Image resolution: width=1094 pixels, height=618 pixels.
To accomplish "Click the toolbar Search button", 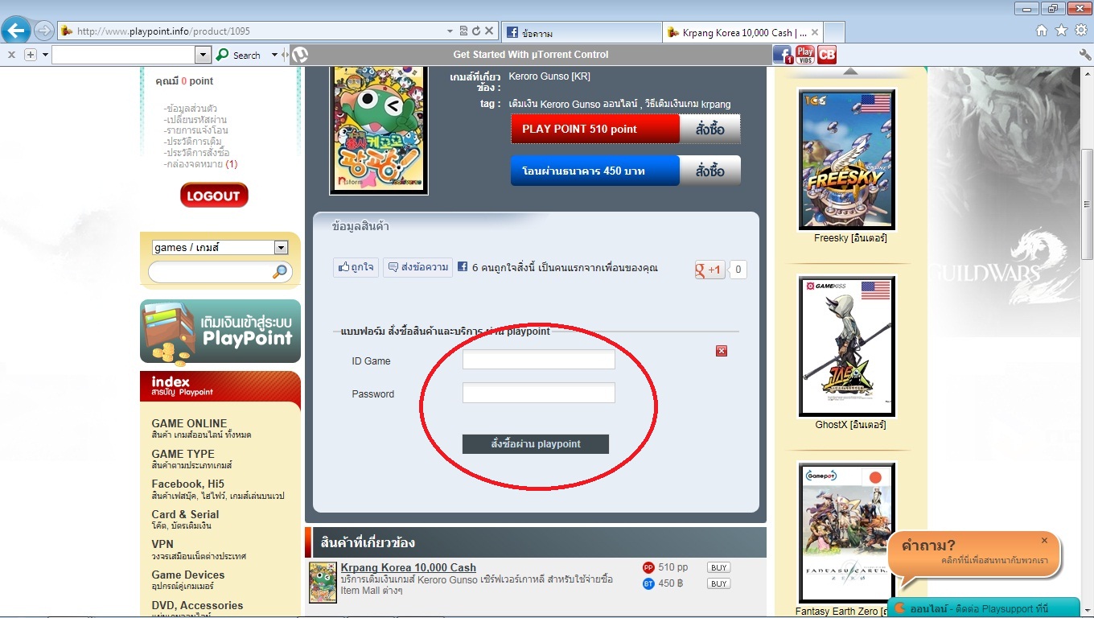I will pos(240,55).
